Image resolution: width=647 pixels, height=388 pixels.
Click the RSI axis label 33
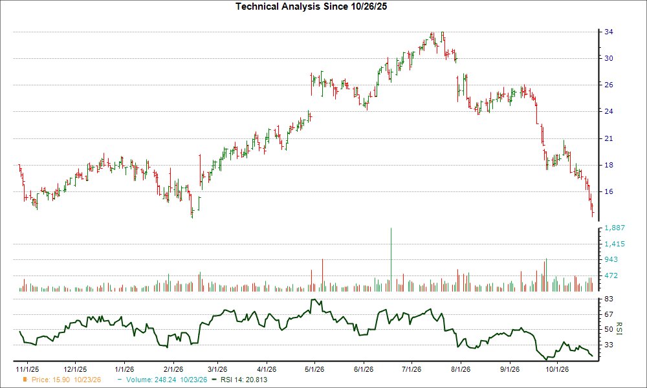point(609,344)
